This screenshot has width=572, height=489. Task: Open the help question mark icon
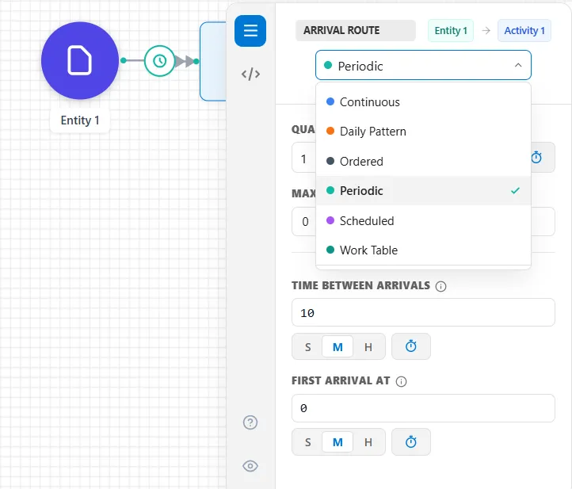coord(250,422)
